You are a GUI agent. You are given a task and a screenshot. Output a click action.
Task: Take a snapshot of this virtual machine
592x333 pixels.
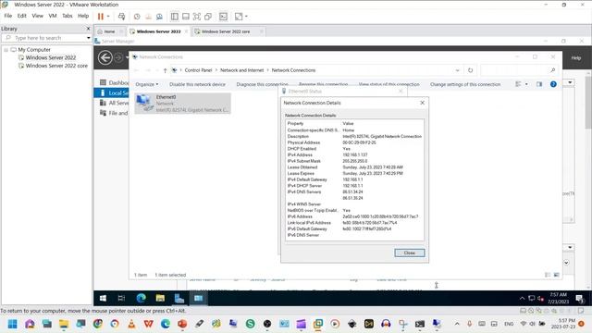pos(137,17)
